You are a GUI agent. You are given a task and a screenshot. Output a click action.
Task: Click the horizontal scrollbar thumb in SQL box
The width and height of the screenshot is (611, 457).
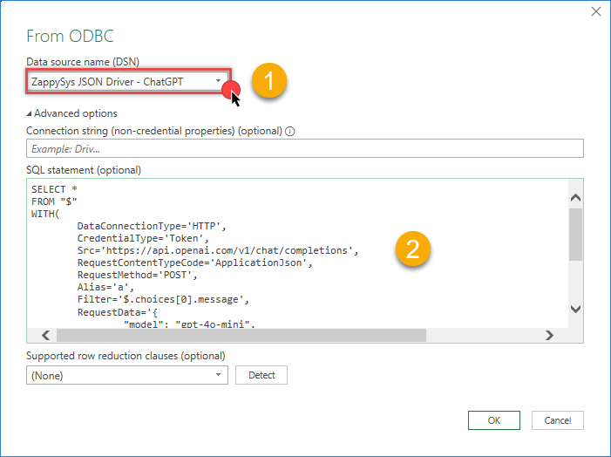[x=241, y=336]
